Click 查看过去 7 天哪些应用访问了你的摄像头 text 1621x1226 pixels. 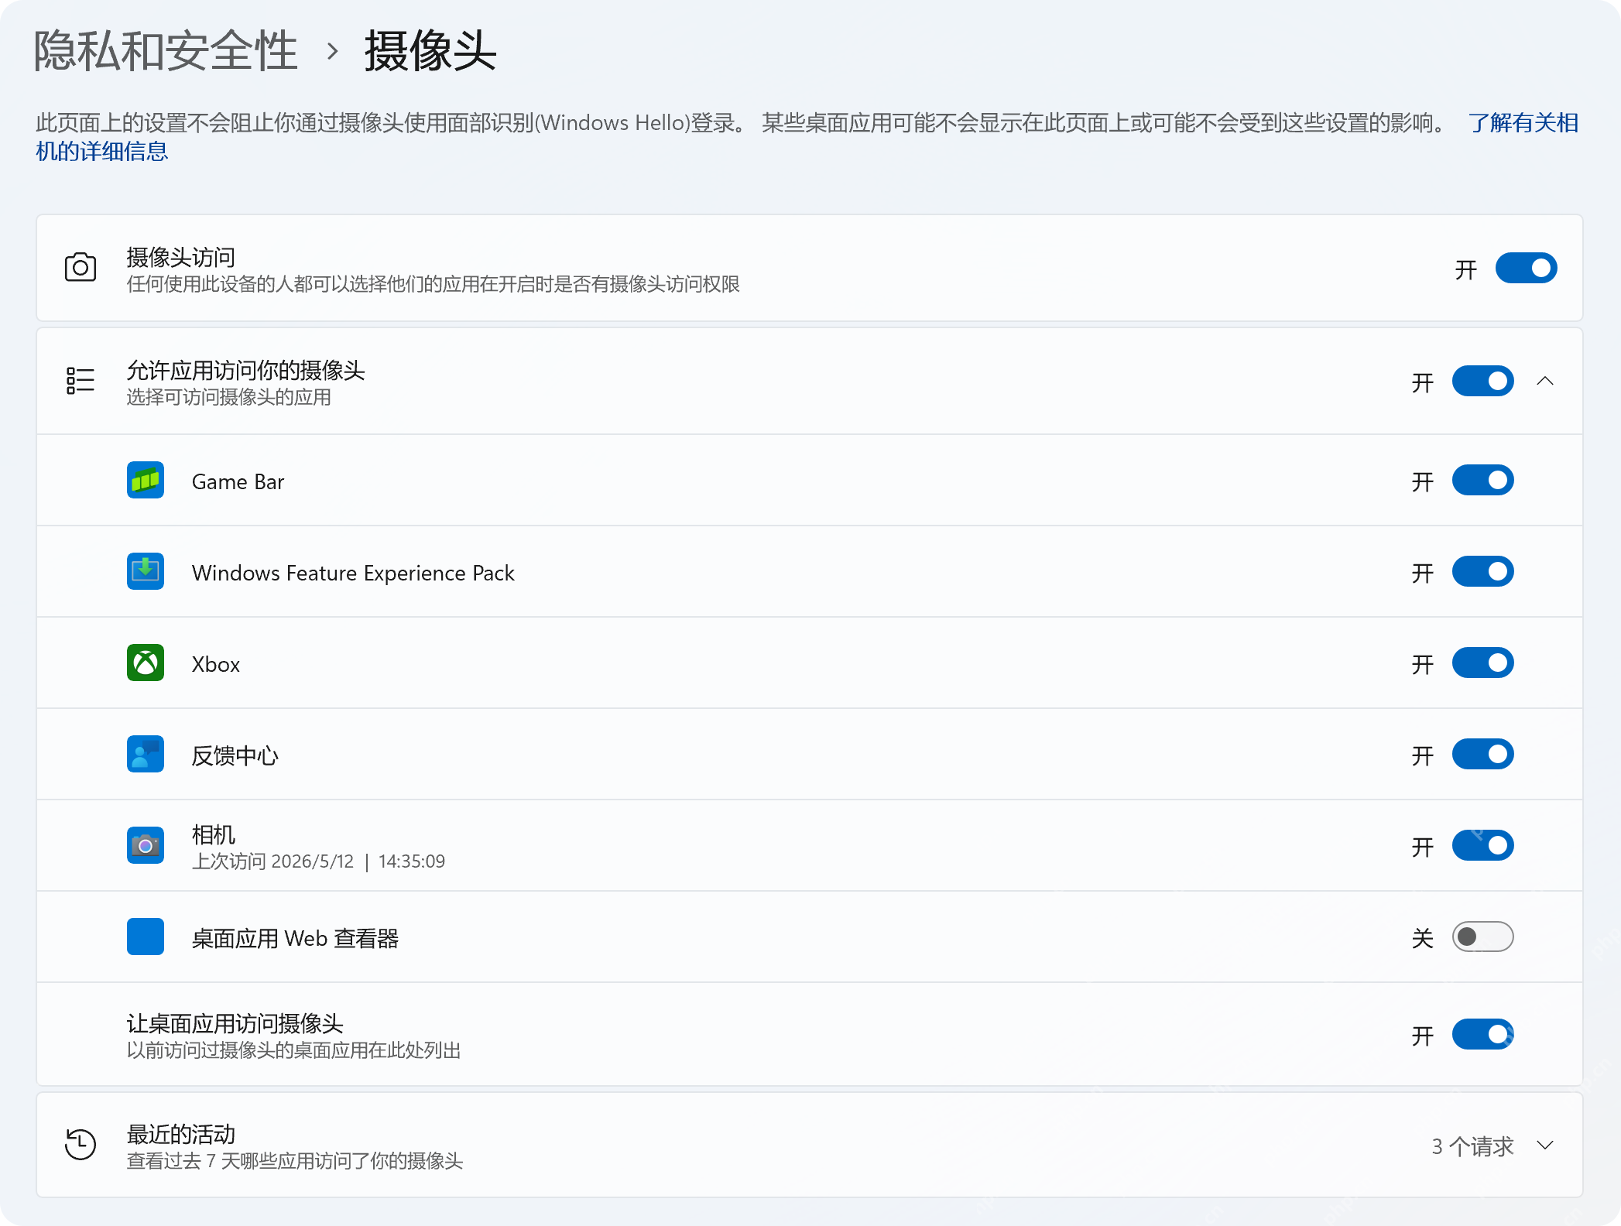point(295,1161)
